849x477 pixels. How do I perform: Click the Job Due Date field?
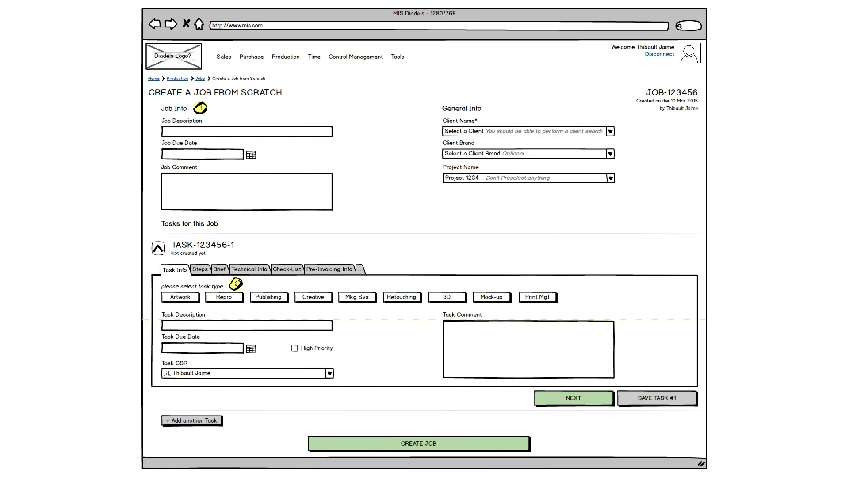(203, 154)
